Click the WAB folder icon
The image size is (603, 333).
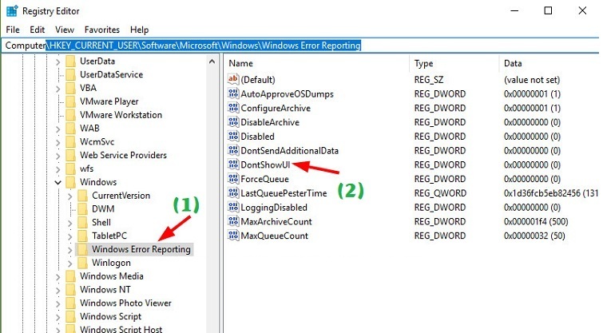pyautogui.click(x=70, y=129)
